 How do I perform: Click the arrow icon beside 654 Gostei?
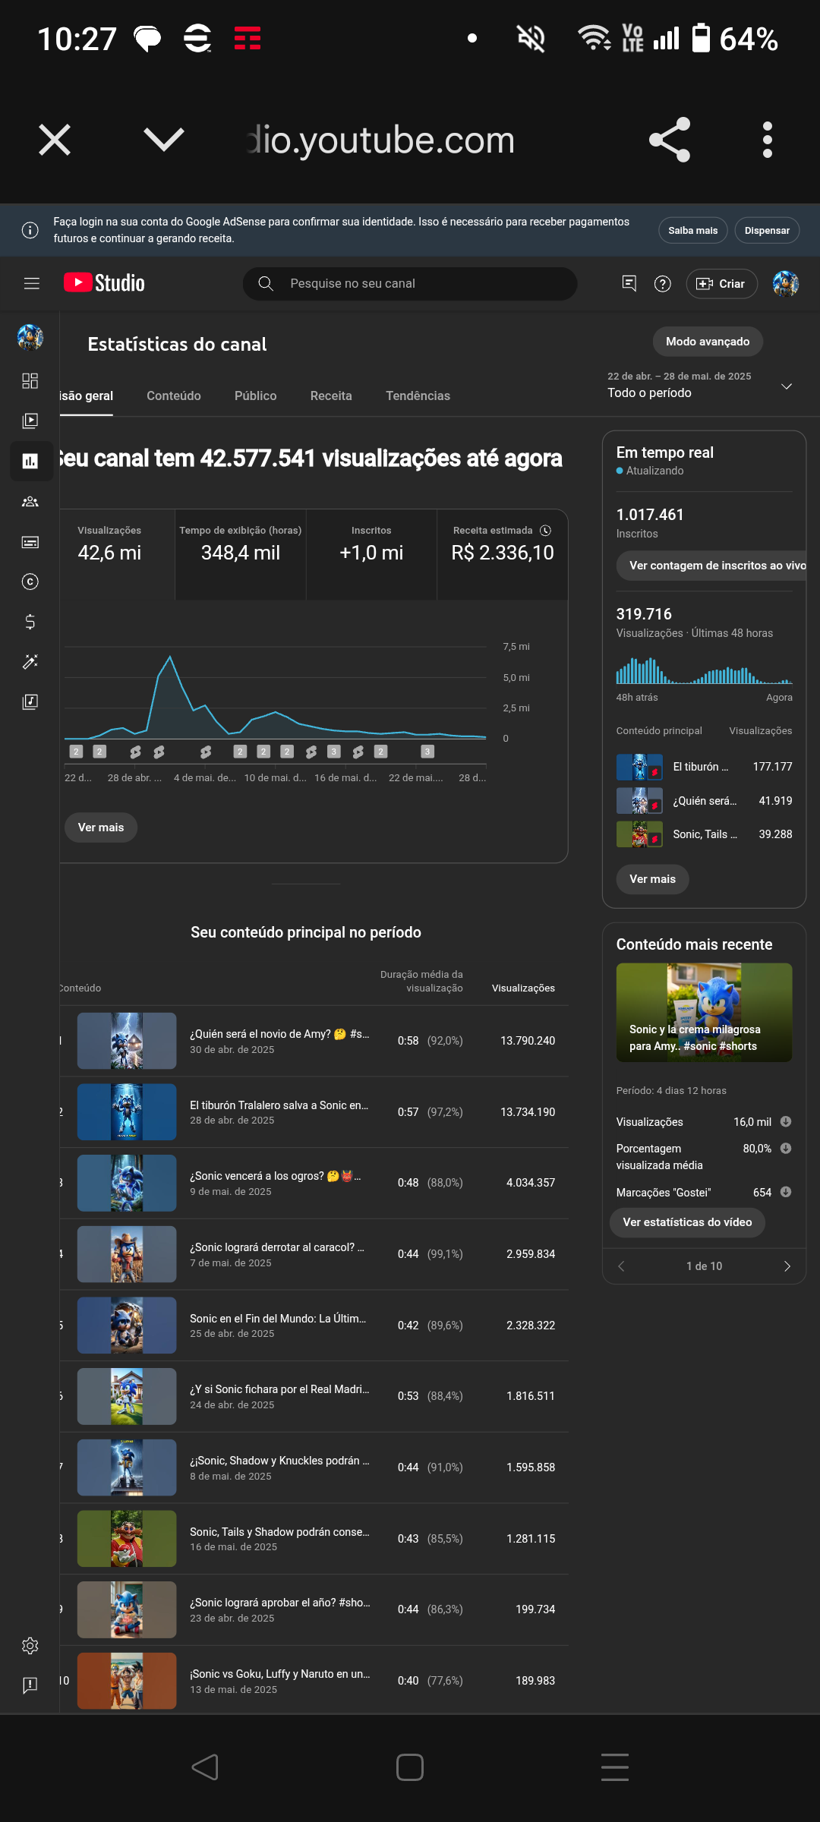pos(786,1192)
